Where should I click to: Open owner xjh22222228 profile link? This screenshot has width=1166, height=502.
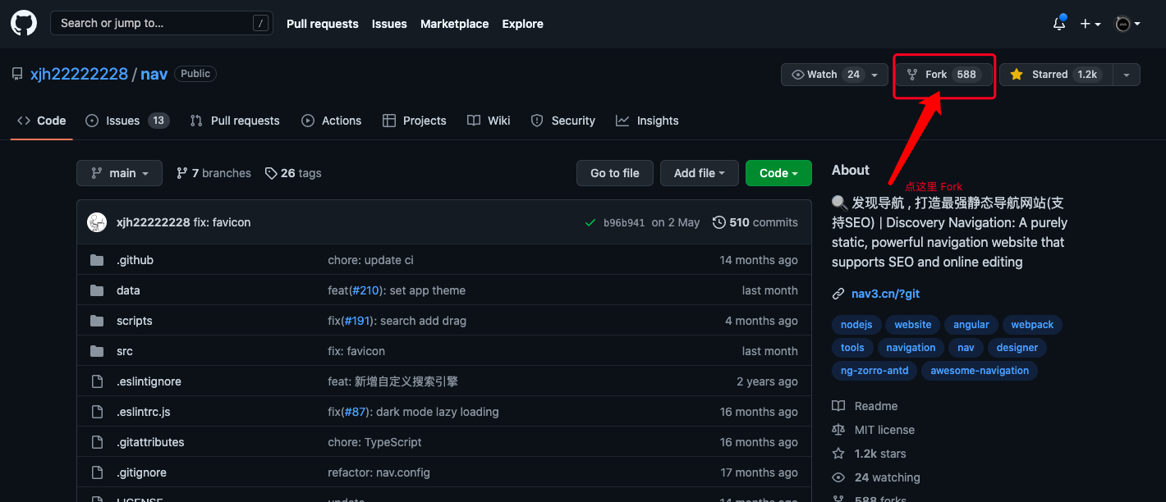(79, 74)
